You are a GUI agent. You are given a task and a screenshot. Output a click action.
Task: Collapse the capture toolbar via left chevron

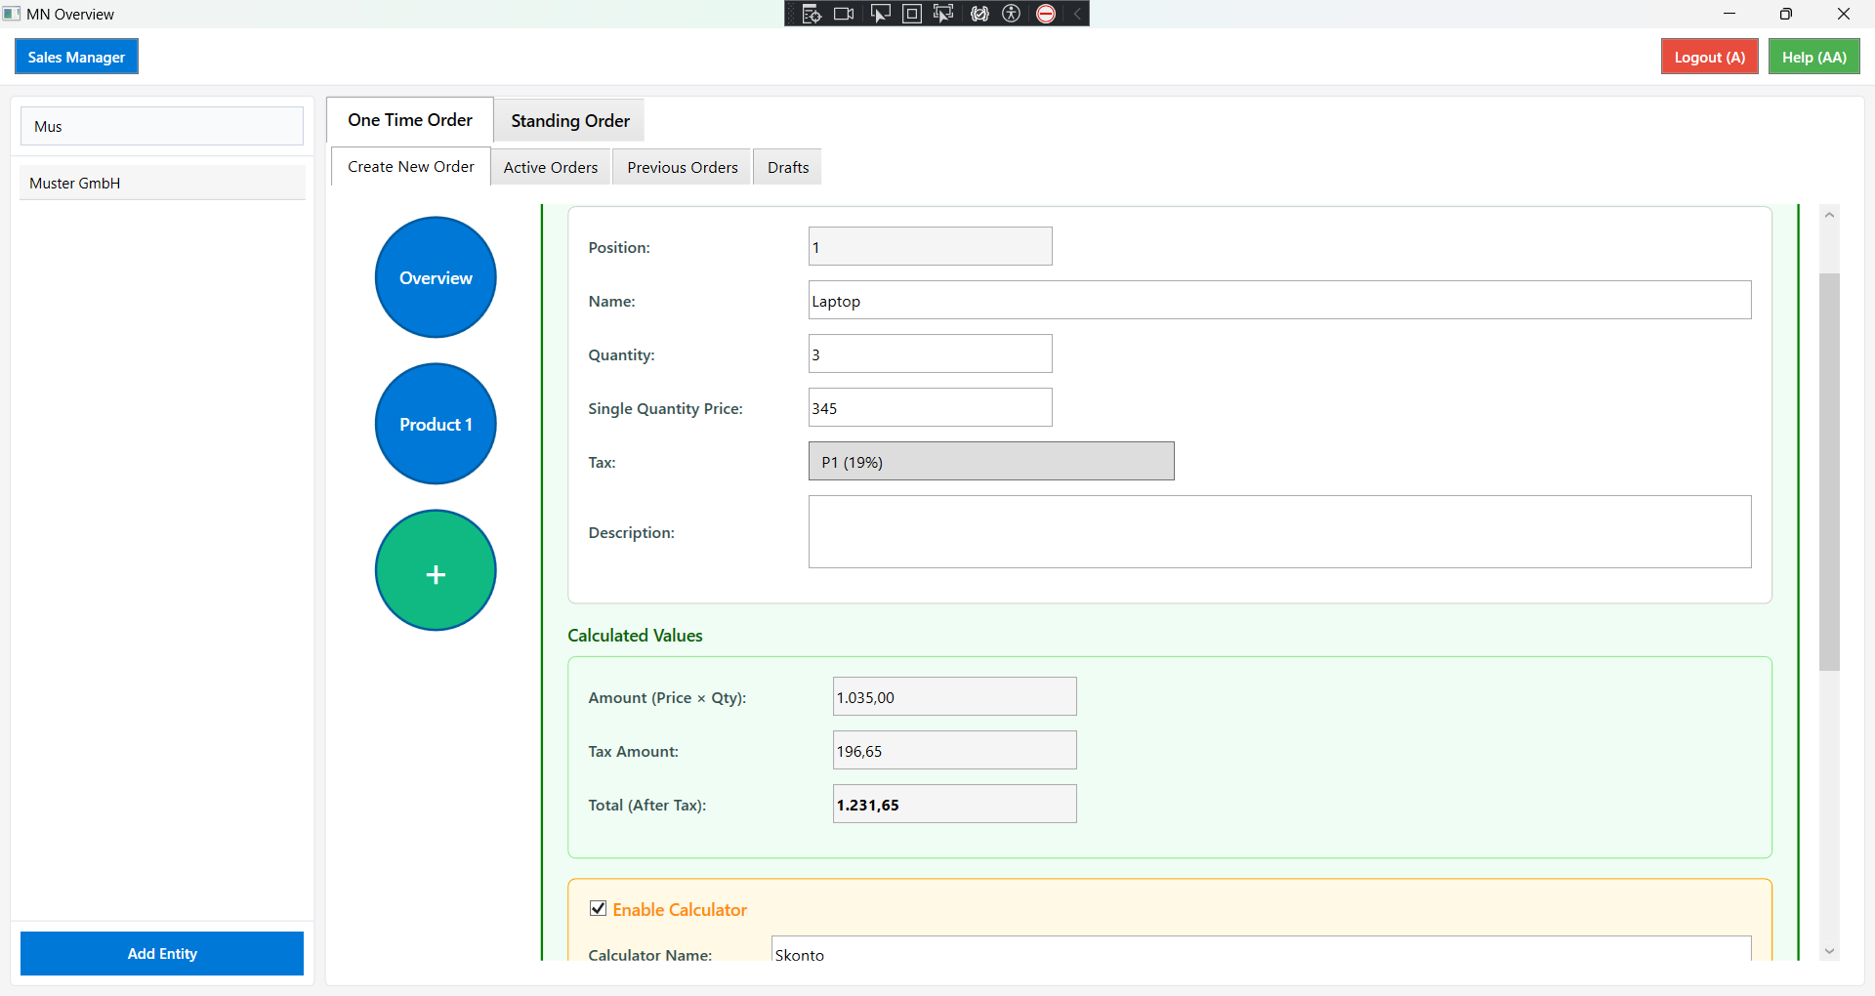[x=1075, y=14]
